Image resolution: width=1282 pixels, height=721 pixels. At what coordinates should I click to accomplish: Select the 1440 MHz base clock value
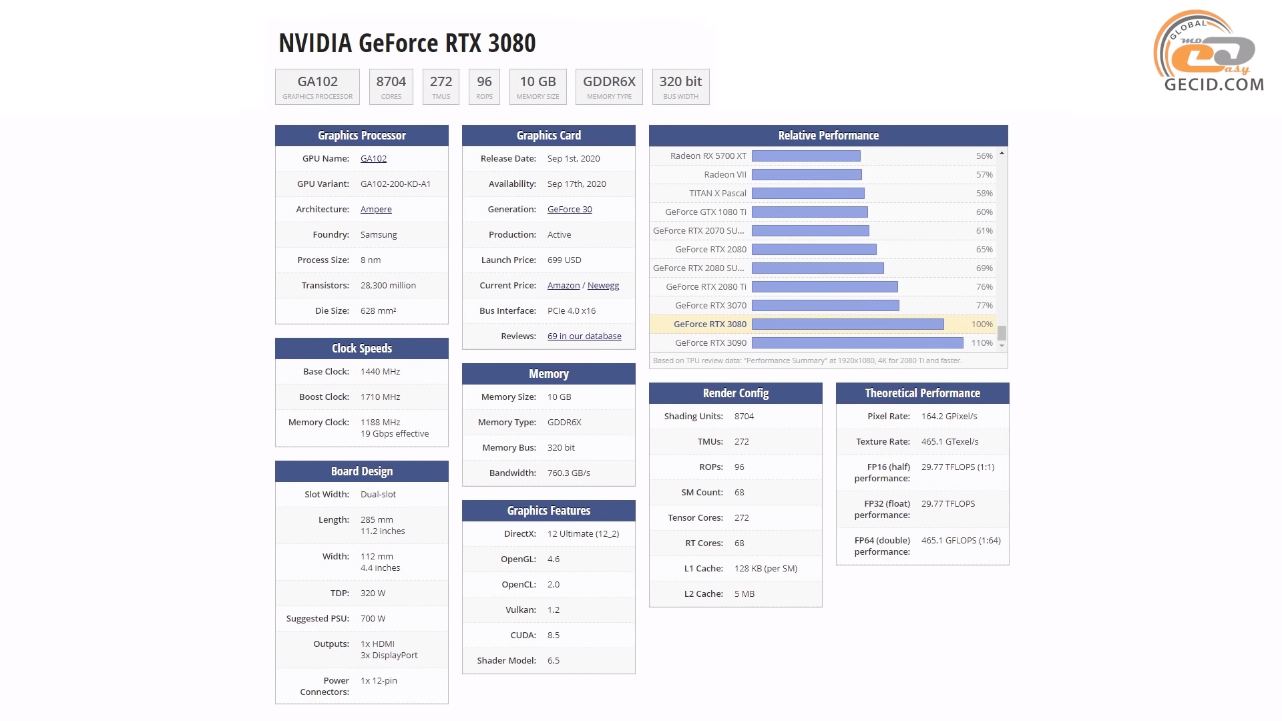point(380,371)
